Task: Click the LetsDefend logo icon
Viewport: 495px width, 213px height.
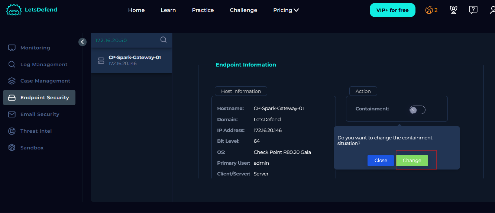Action: point(14,10)
